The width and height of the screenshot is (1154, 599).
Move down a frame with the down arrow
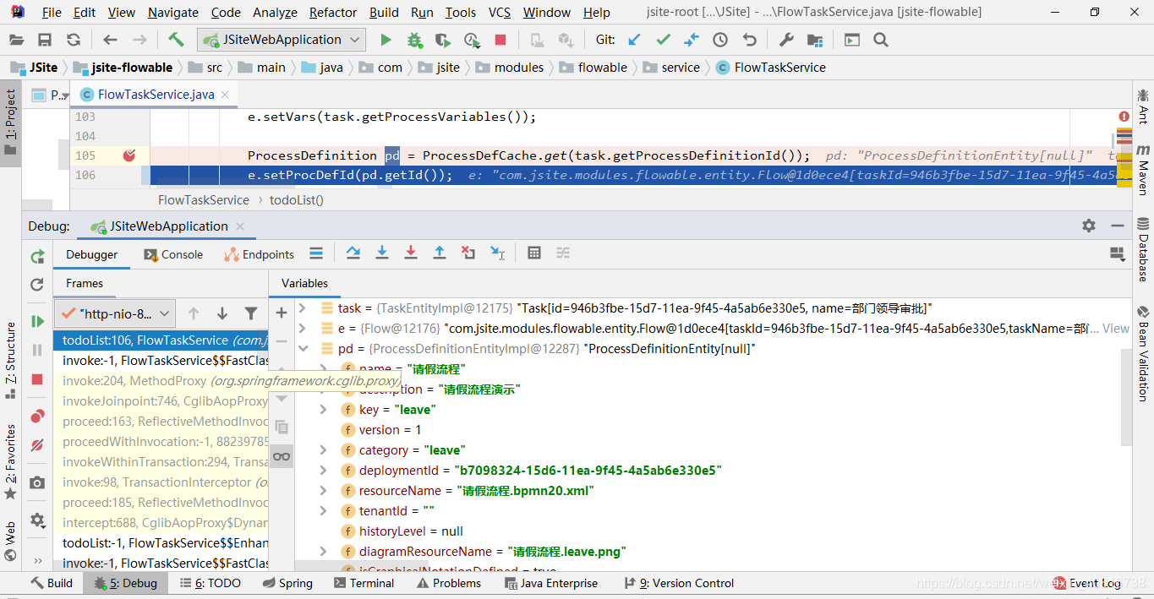point(222,313)
